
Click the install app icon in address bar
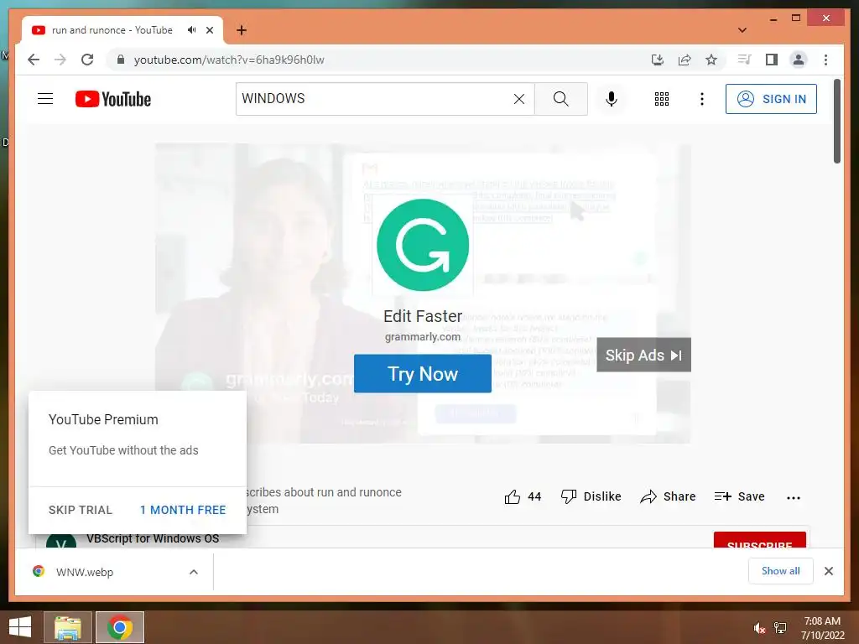click(658, 60)
